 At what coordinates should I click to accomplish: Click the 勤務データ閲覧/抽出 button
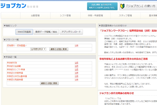click(x=46, y=32)
